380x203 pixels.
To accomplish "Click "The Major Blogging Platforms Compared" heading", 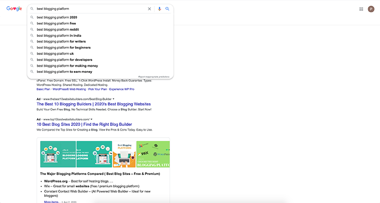I will point(100,174).
